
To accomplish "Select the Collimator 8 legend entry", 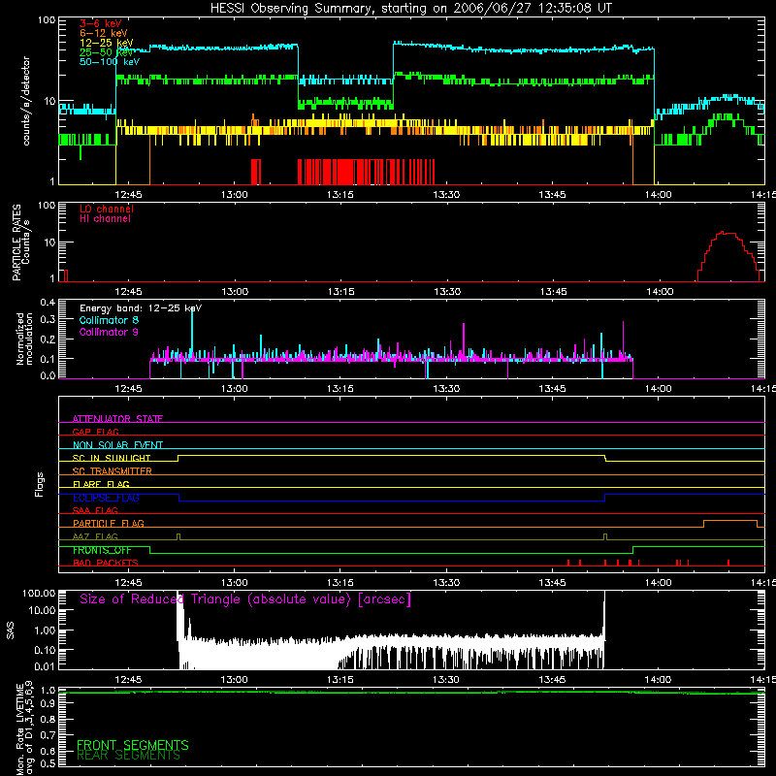I will pos(109,320).
